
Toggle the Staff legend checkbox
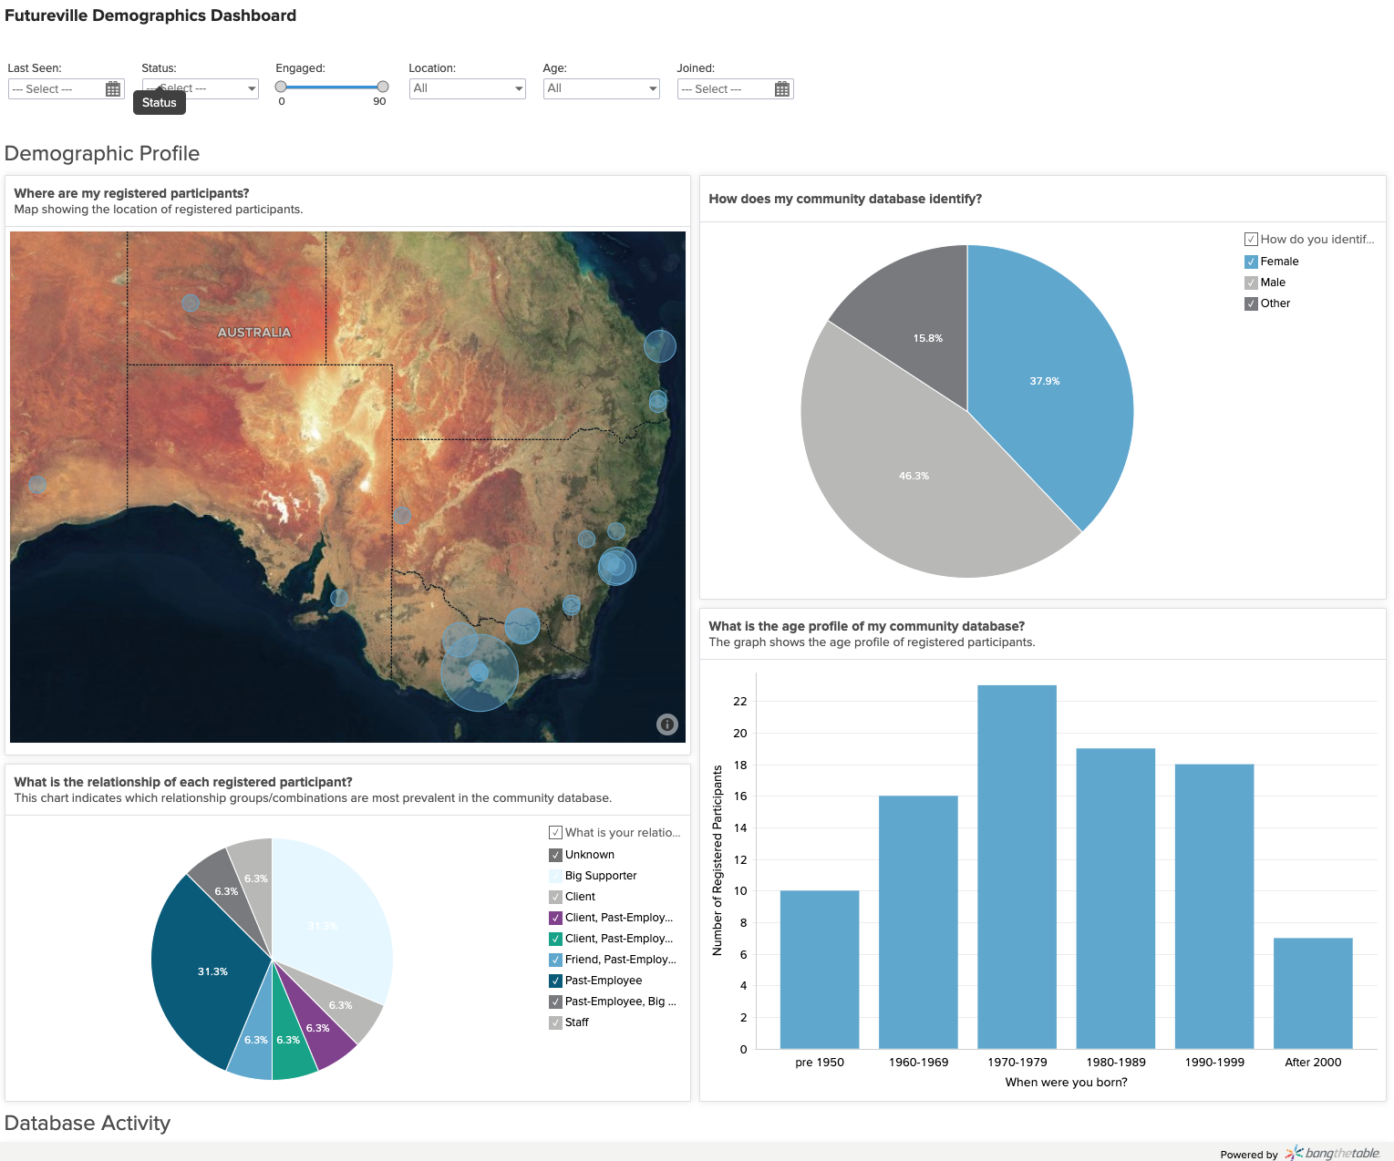pyautogui.click(x=555, y=1022)
